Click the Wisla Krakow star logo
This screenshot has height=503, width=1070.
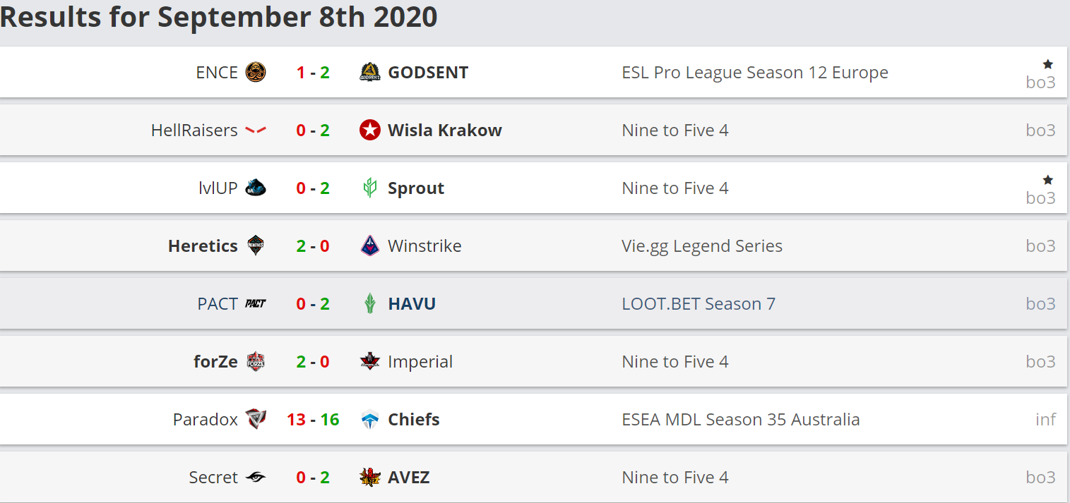370,131
